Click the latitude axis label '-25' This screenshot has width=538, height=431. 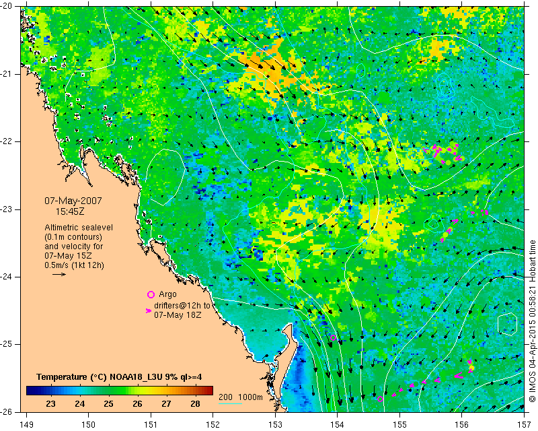6,344
